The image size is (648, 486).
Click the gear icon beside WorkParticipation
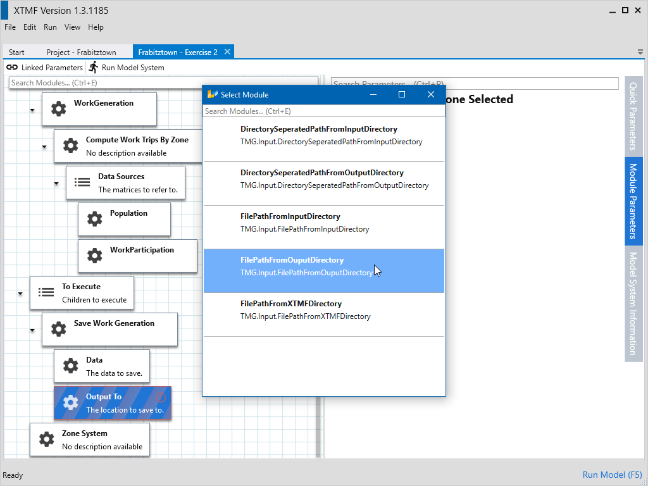pyautogui.click(x=94, y=256)
